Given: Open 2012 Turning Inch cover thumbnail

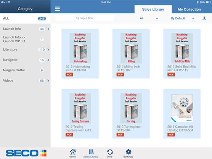Looking at the screenshot, I should coord(131,108).
